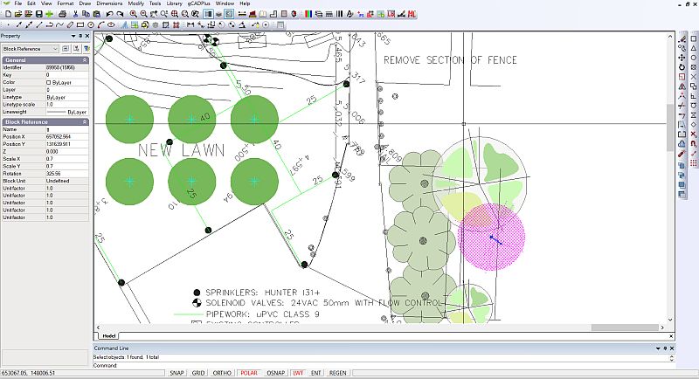Screen dimensions: 699x379
Task: Print the drawing with printer icon
Action: [x=62, y=14]
